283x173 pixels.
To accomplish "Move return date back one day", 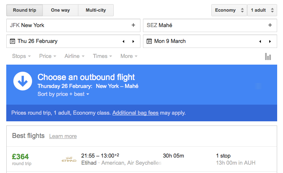I will click(x=260, y=41).
